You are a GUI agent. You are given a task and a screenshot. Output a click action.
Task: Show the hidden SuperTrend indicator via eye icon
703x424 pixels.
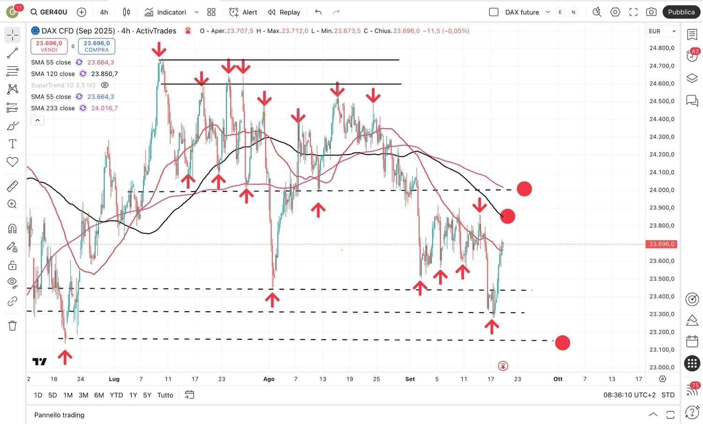pos(105,85)
